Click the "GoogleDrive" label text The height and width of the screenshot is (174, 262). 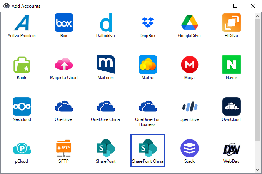(x=189, y=36)
